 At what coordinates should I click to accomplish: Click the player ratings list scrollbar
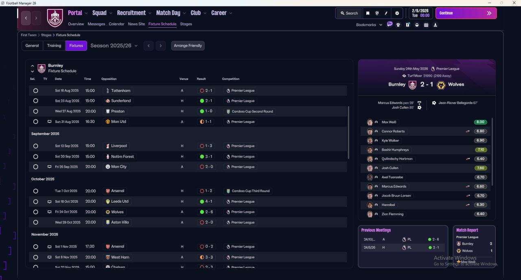tap(492, 151)
